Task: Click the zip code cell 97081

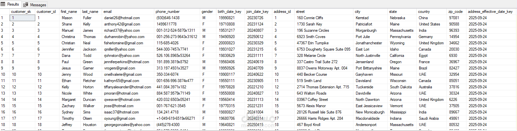Action: pos(456,18)
